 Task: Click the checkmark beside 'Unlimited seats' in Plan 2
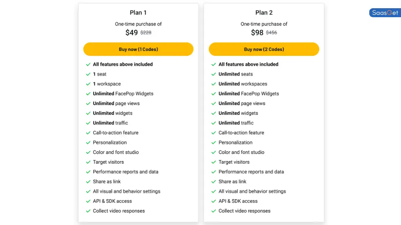click(213, 74)
